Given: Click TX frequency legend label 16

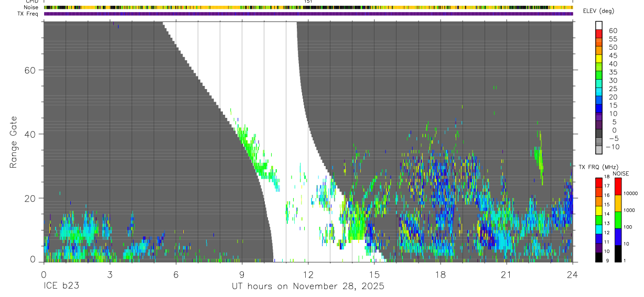Looking at the screenshot, I should tap(607, 195).
